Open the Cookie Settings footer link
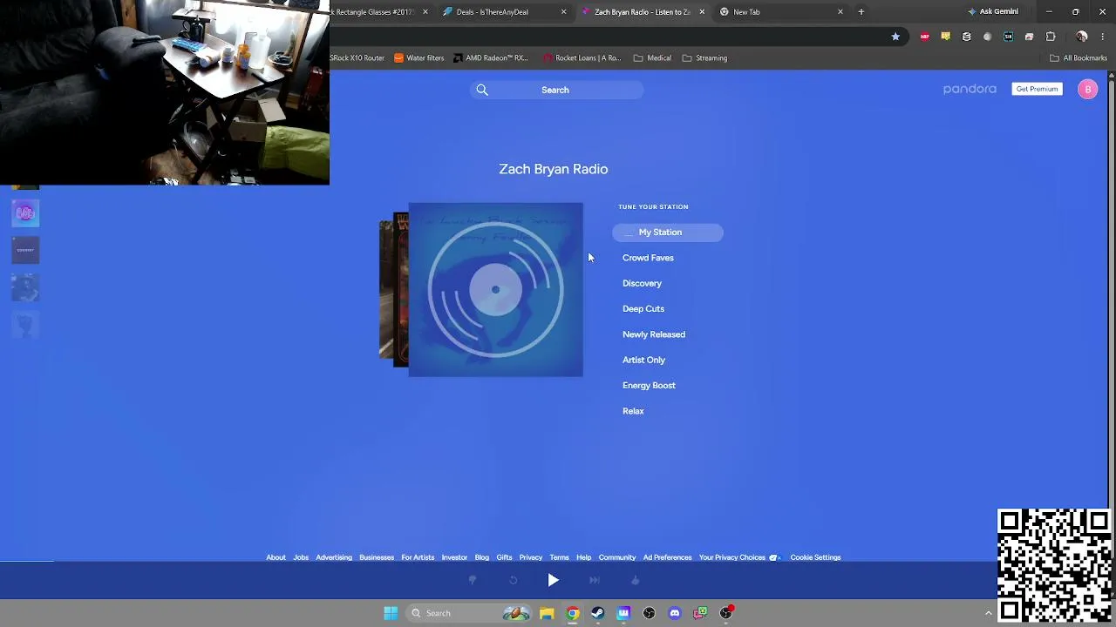This screenshot has width=1116, height=627. pos(815,557)
